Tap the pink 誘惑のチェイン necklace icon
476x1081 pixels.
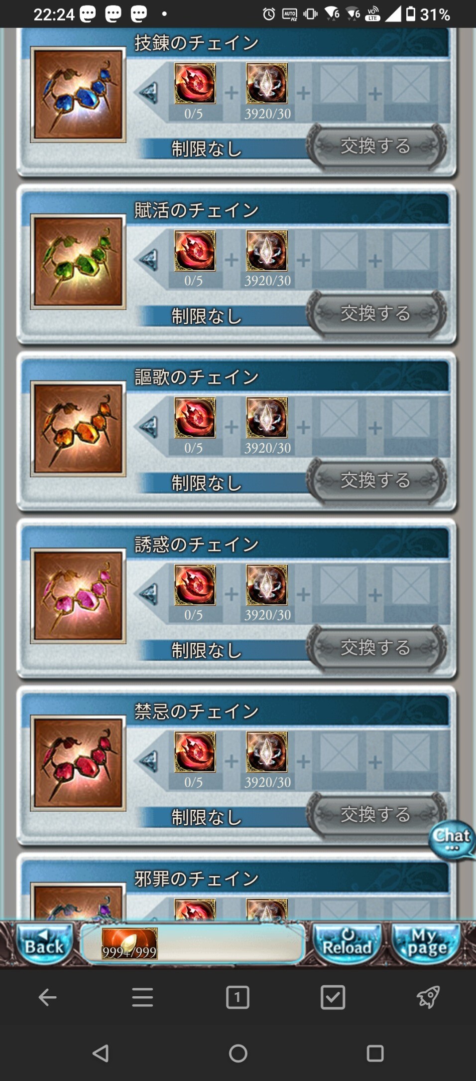click(78, 596)
